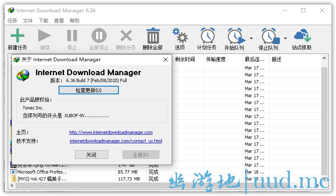The width and height of the screenshot is (336, 196).
Task: Open the 帮助 menu
Action: [75, 21]
